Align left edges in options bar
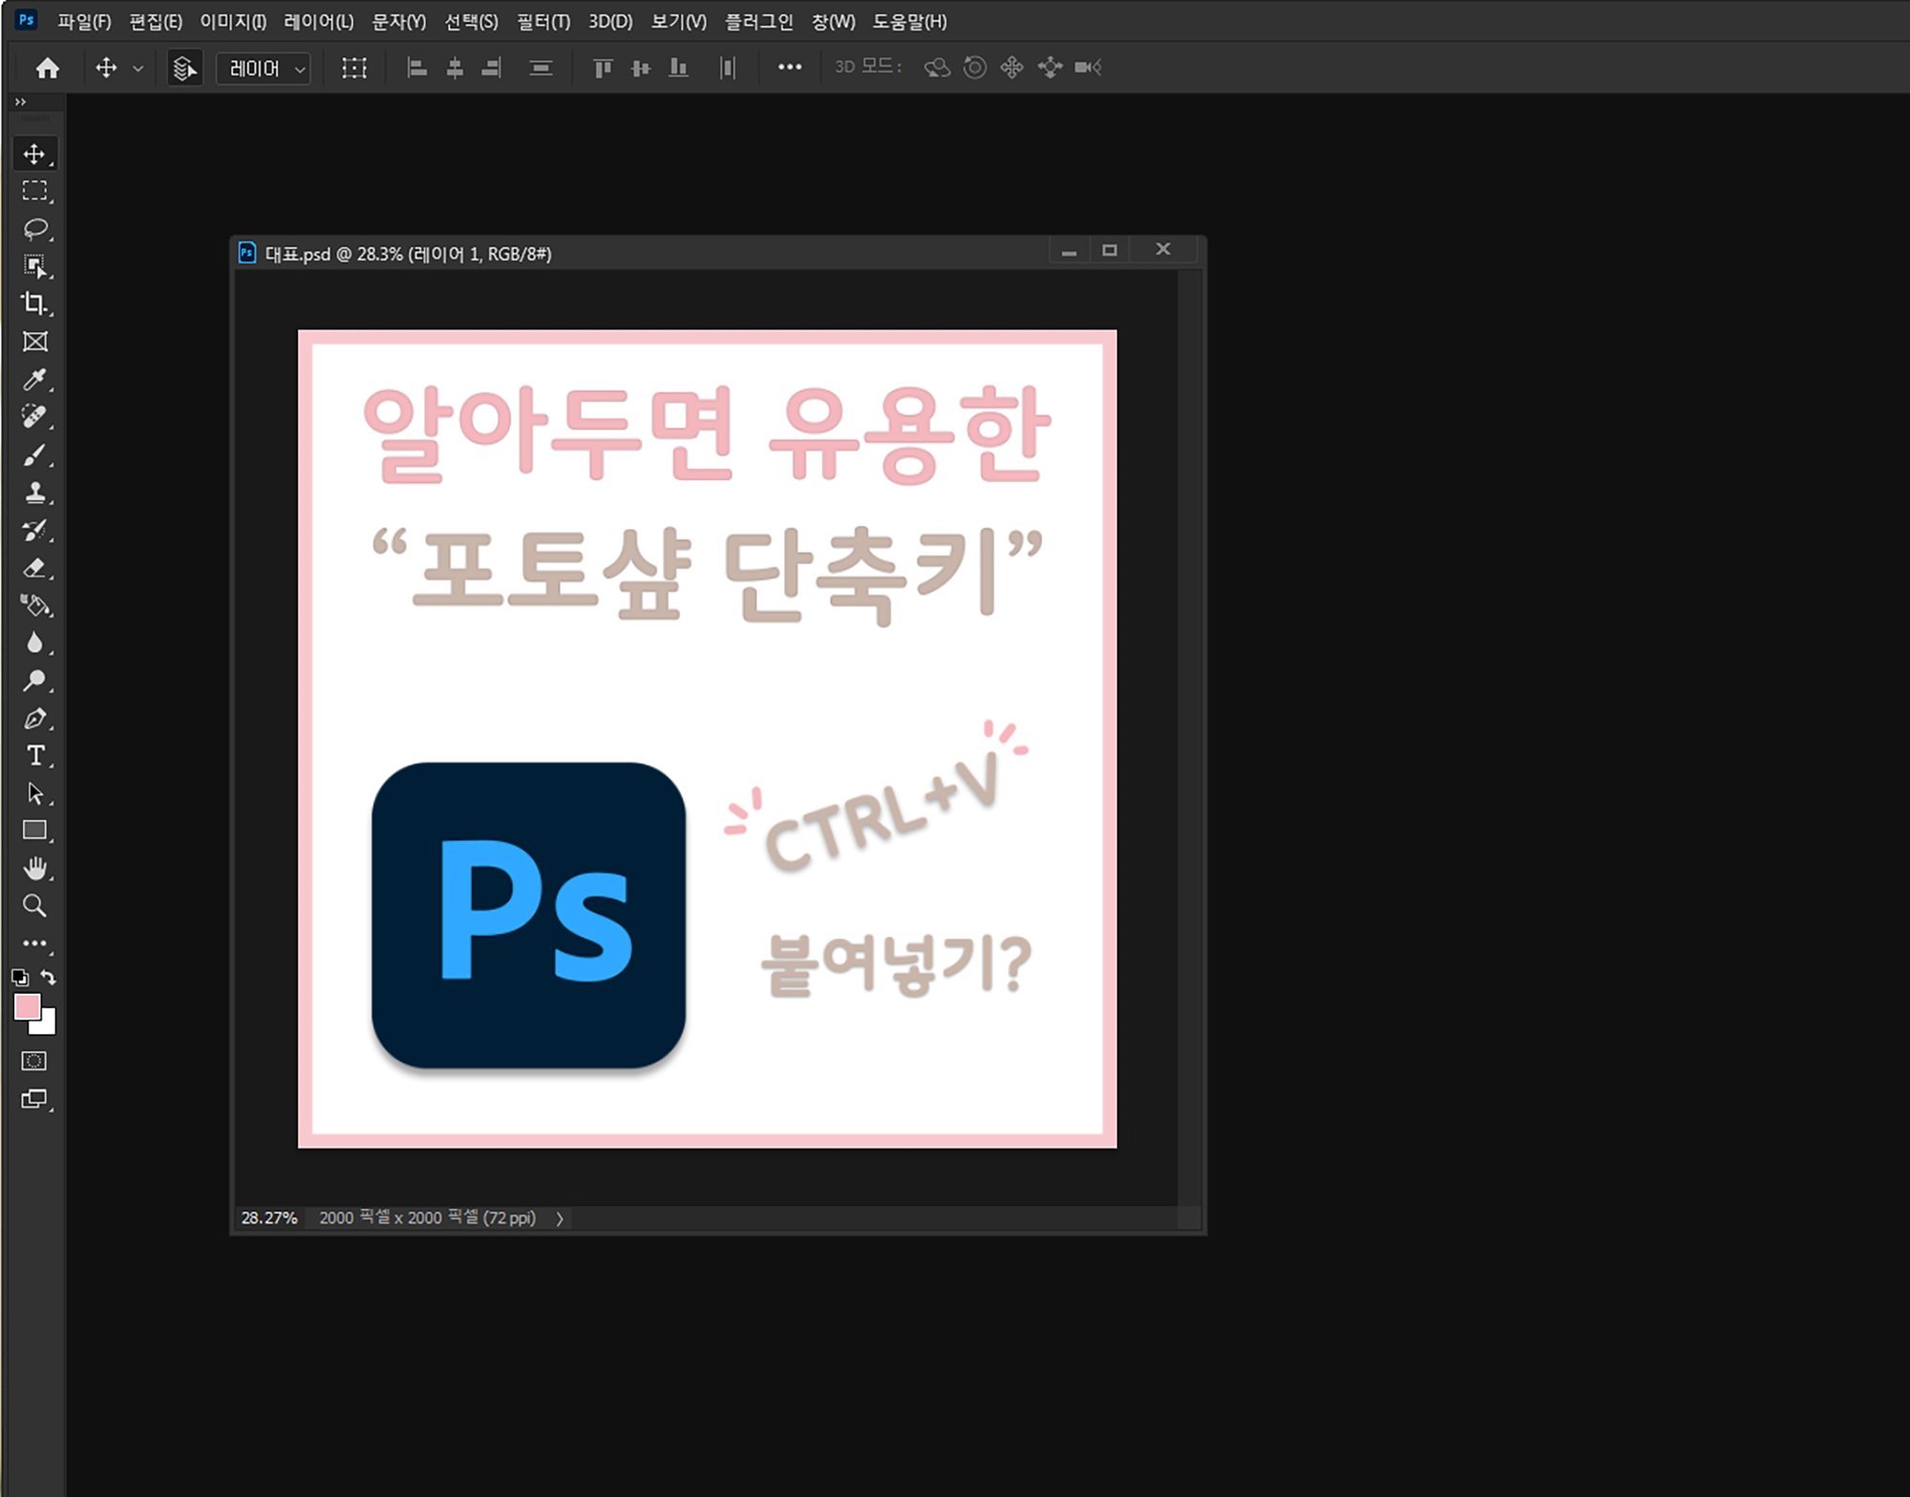This screenshot has height=1497, width=1910. tap(416, 68)
